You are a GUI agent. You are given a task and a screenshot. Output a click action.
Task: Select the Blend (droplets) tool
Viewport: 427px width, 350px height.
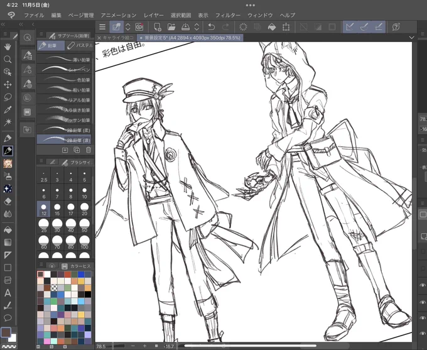tap(8, 214)
